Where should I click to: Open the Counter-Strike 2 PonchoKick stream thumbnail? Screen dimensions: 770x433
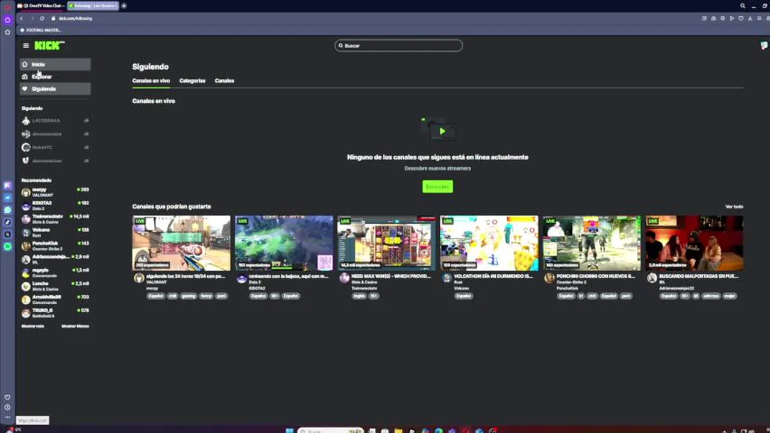pyautogui.click(x=592, y=243)
